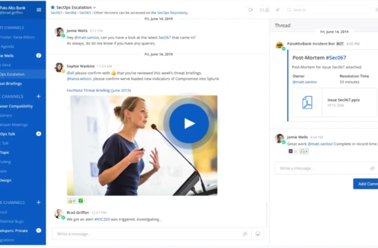Click the Search field in the header
The image size is (378, 248).
click(328, 10)
